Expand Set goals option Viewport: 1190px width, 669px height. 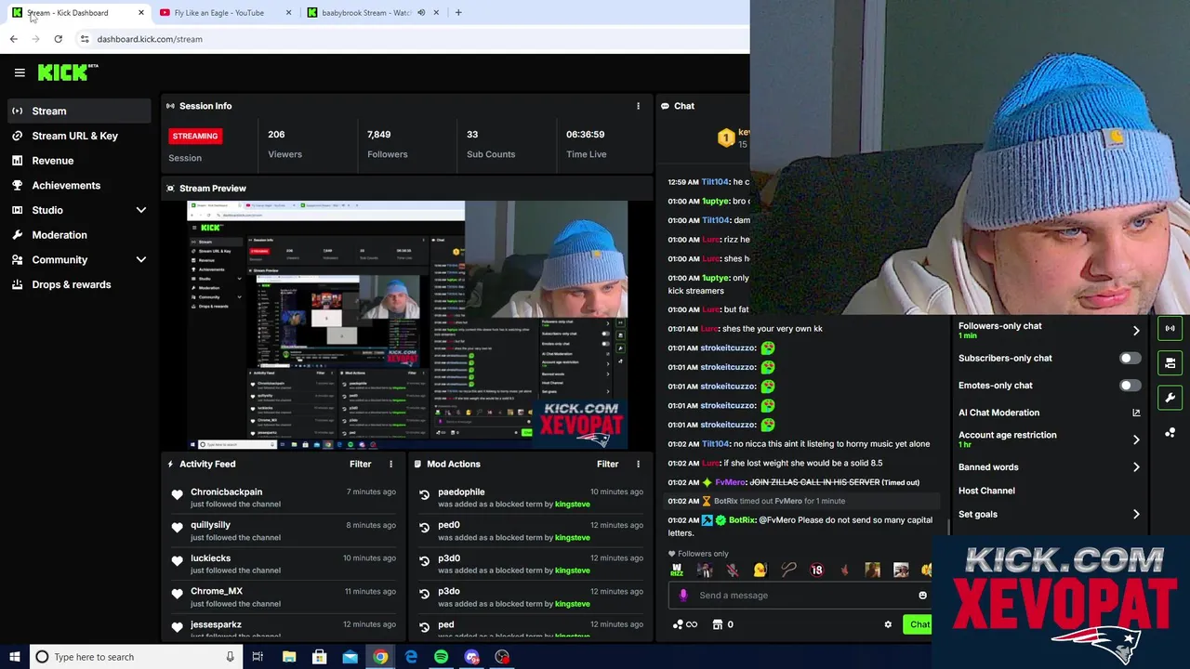(1136, 514)
